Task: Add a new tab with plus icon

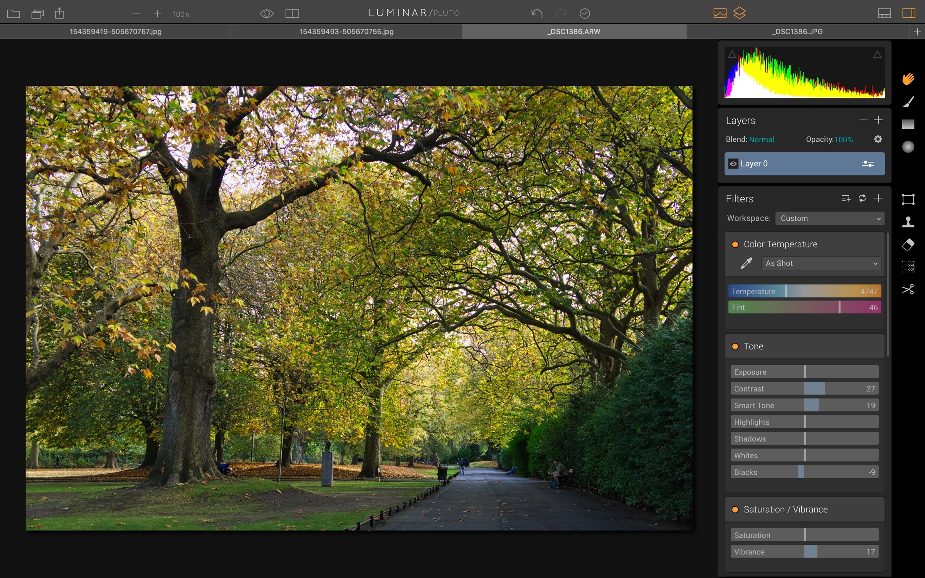Action: [917, 32]
